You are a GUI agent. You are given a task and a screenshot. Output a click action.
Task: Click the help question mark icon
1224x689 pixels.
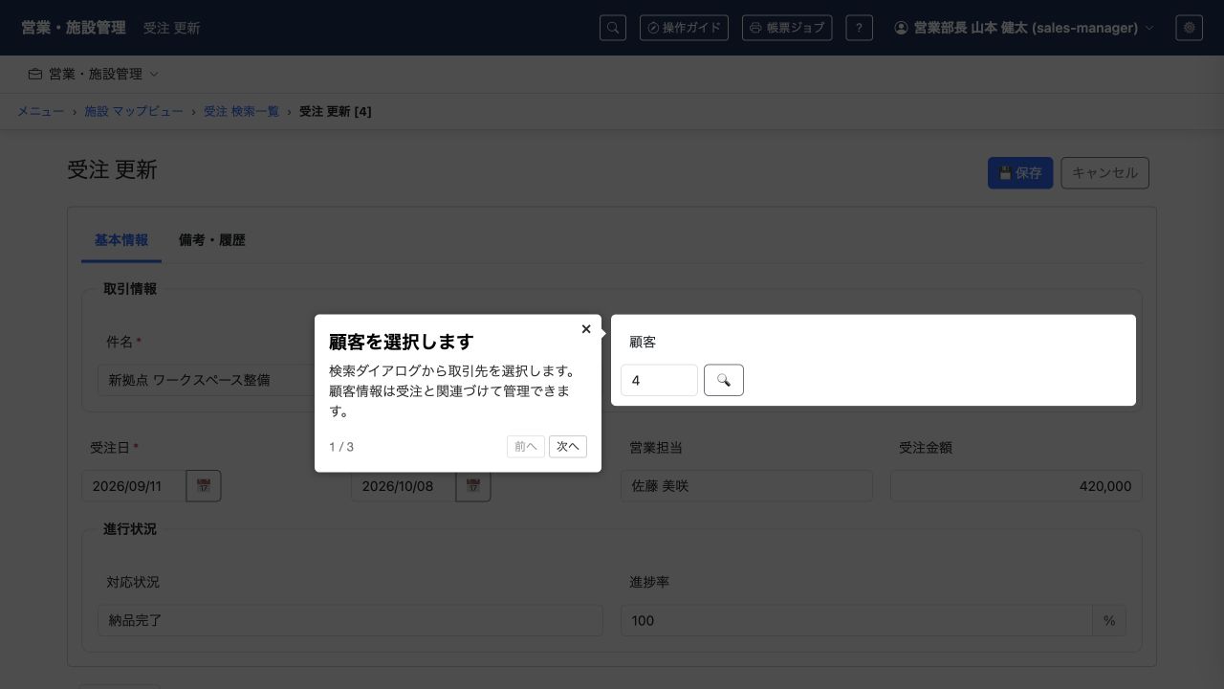pyautogui.click(x=859, y=28)
